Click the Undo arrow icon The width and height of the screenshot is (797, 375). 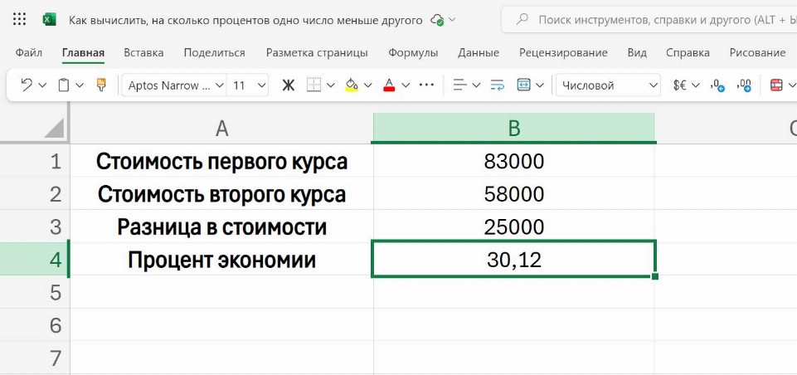click(x=27, y=85)
